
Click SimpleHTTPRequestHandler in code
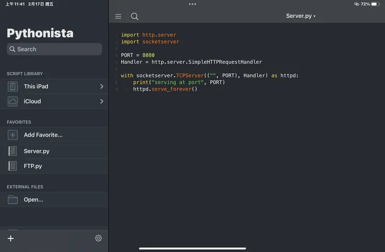[225, 62]
